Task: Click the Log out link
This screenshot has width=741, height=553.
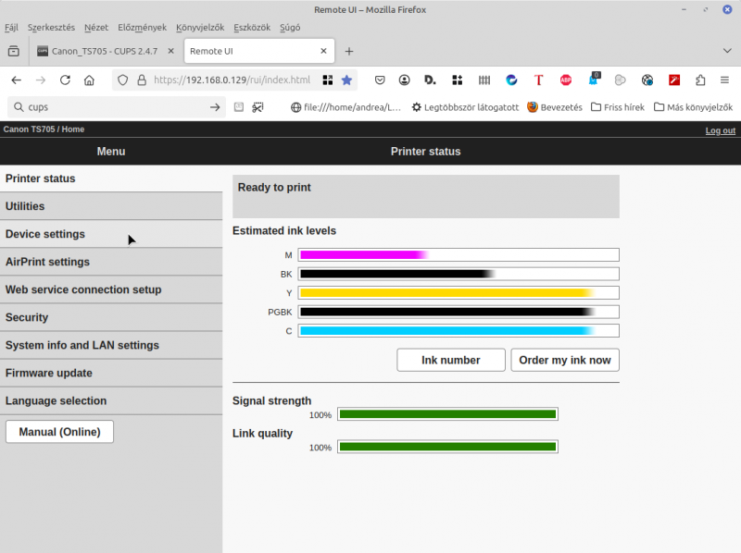Action: pos(721,130)
